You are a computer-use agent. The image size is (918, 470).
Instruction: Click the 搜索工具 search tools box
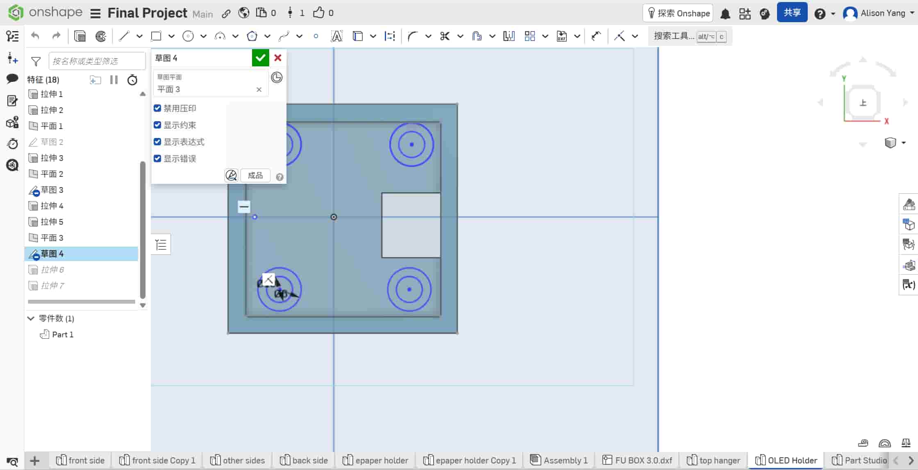690,36
